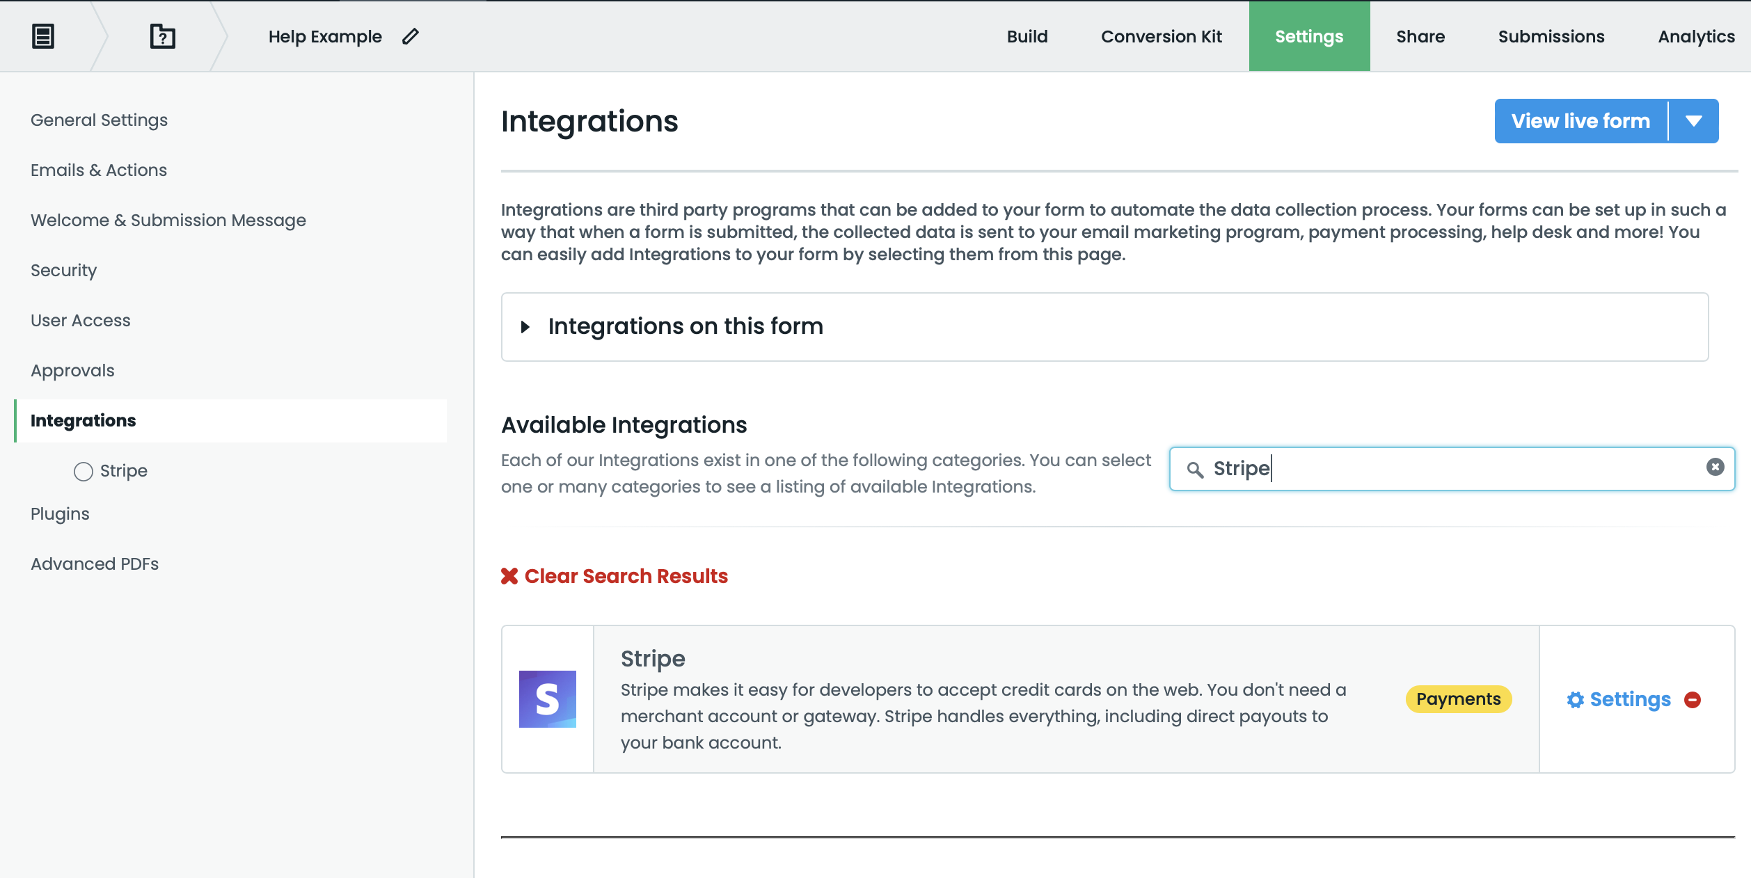The image size is (1751, 878).
Task: Click the Payments category tag
Action: point(1459,699)
